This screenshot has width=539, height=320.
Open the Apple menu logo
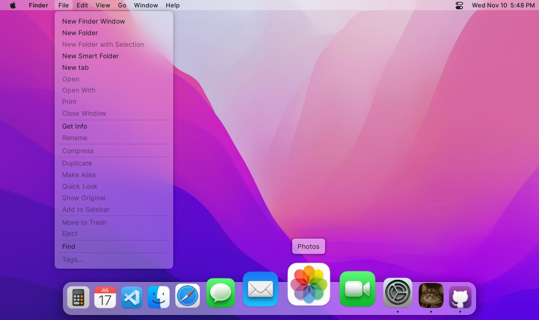[13, 5]
